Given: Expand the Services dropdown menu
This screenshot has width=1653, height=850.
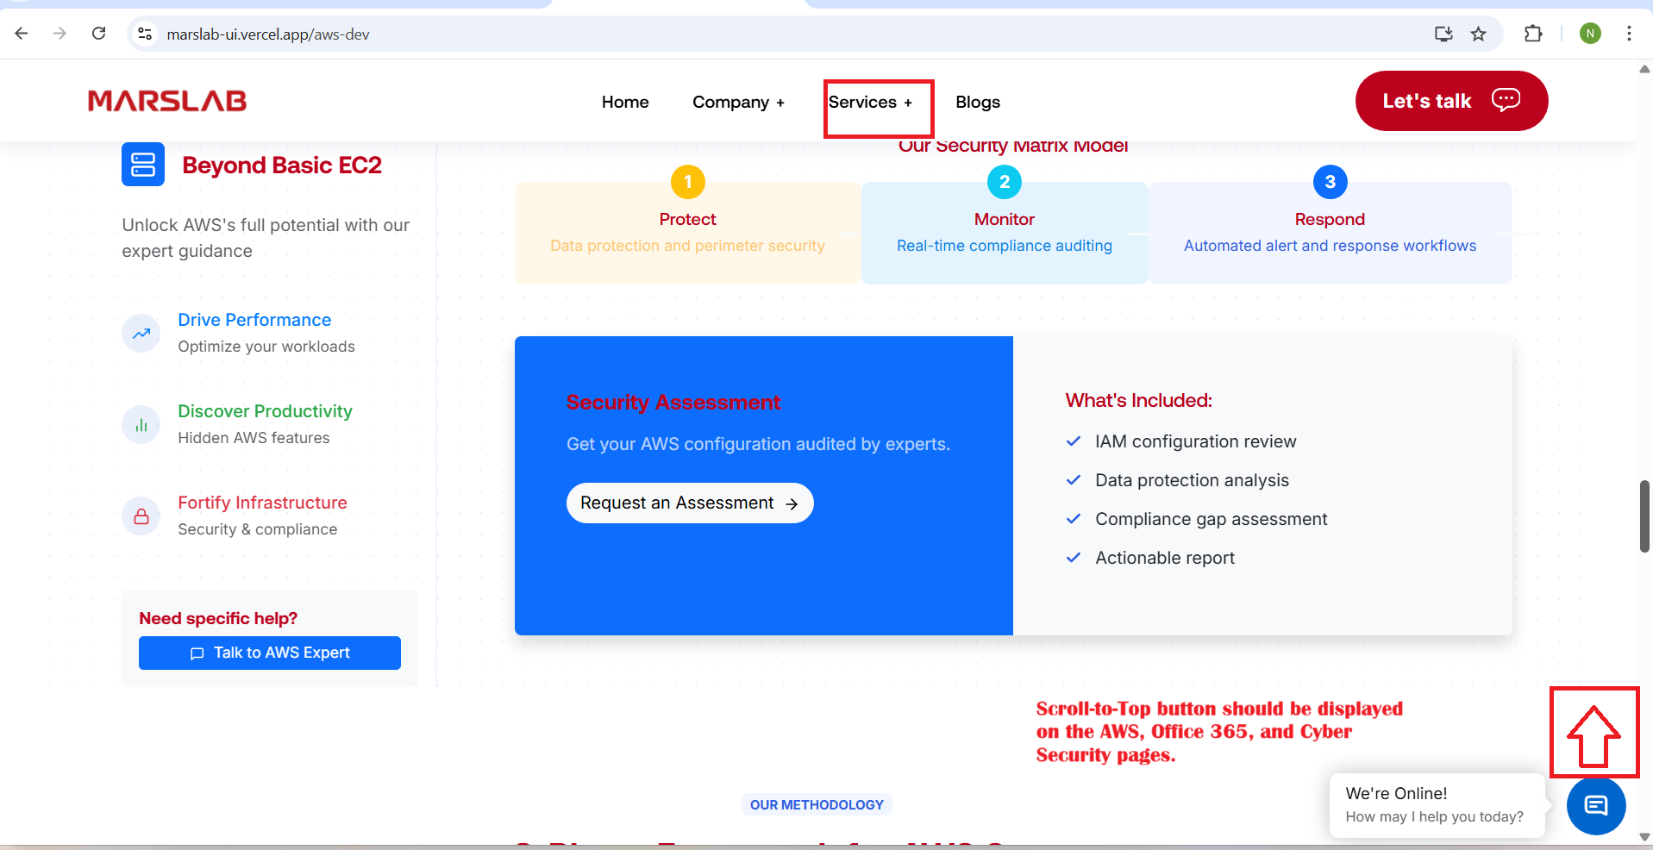Looking at the screenshot, I should (870, 103).
